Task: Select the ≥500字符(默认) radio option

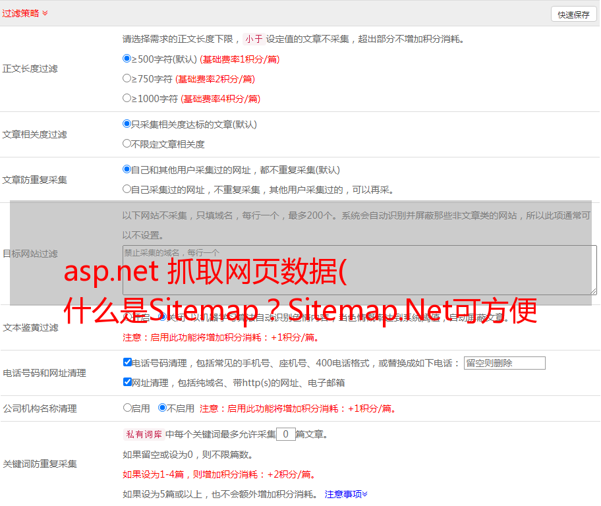Action: click(x=127, y=59)
